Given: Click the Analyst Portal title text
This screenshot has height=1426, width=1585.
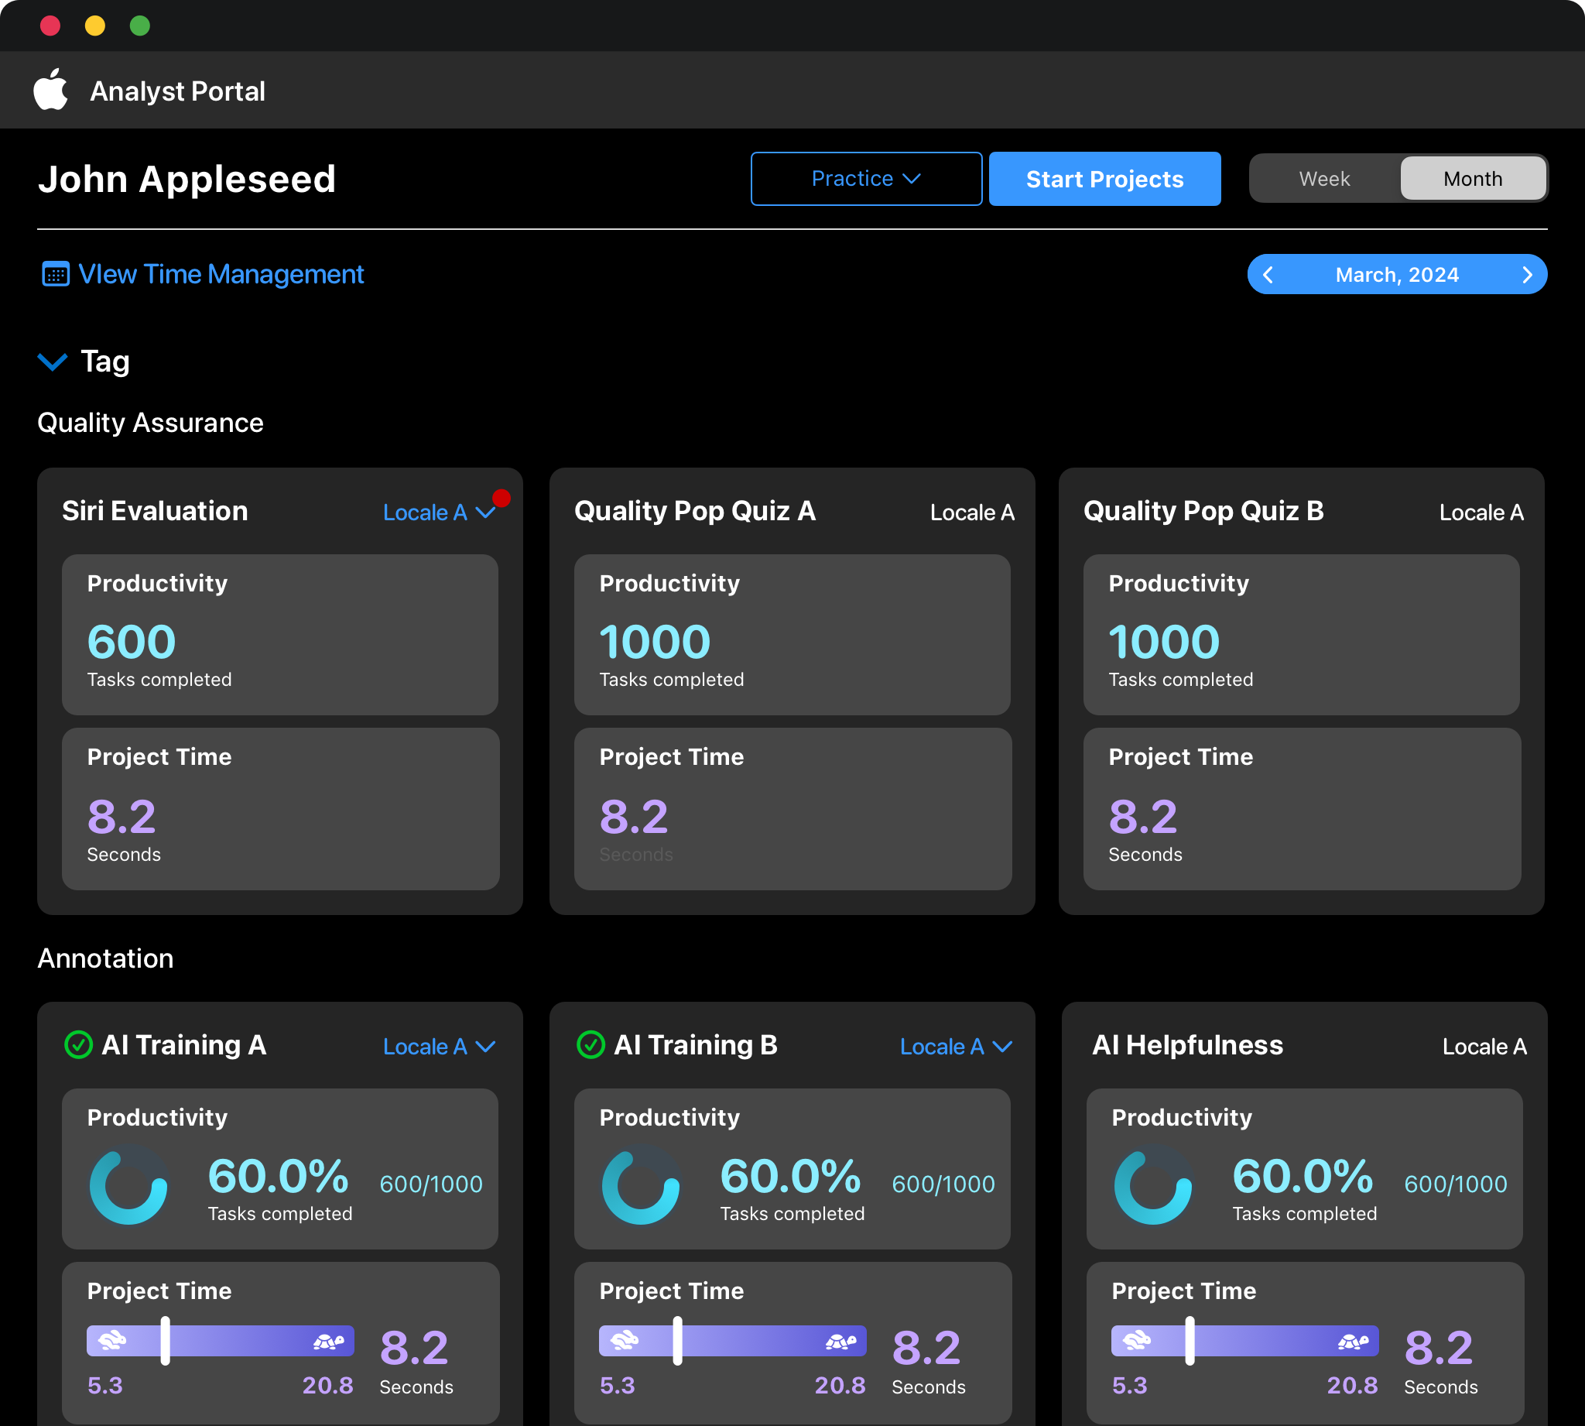Looking at the screenshot, I should (178, 91).
